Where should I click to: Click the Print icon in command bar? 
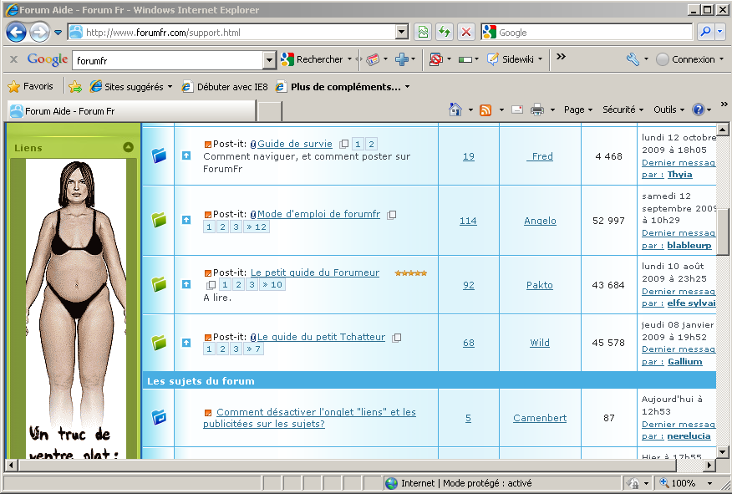[537, 109]
